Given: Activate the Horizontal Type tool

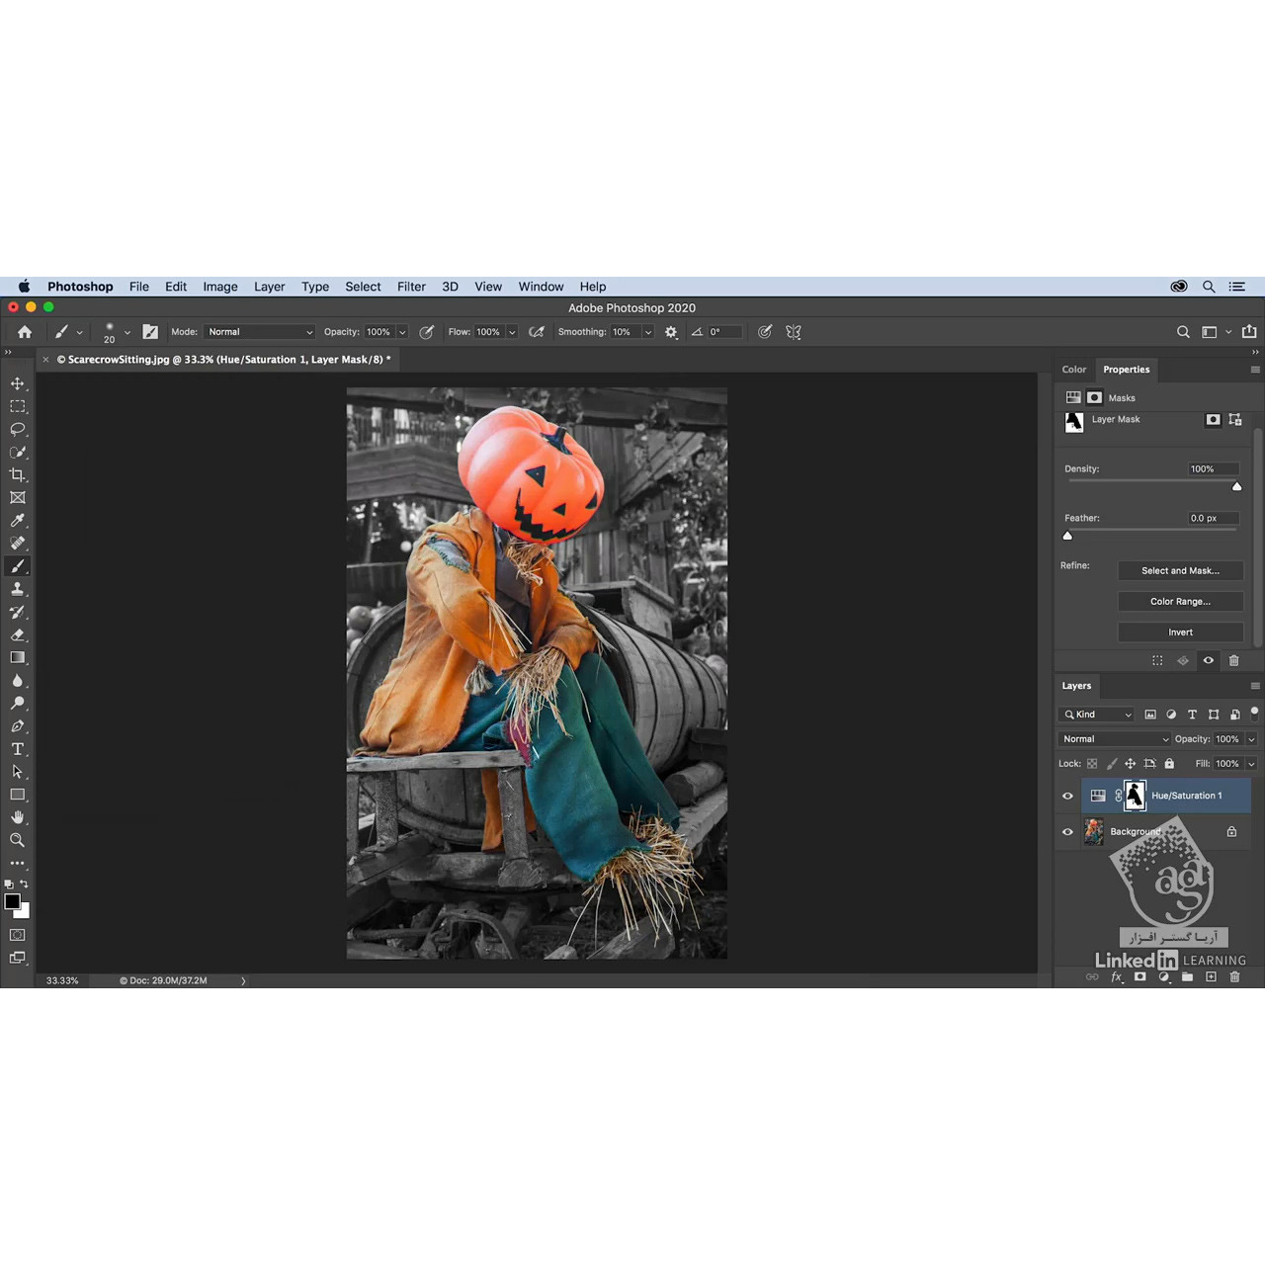Looking at the screenshot, I should click(x=18, y=749).
